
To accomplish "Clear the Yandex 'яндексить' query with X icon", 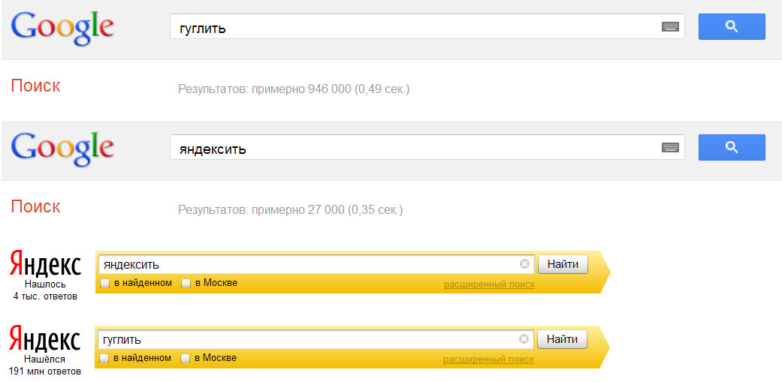I will [x=524, y=264].
